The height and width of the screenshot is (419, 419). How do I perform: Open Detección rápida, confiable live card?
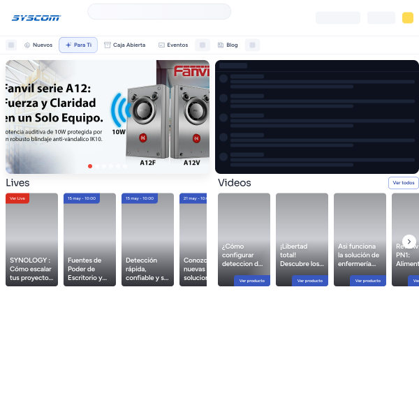pos(148,240)
